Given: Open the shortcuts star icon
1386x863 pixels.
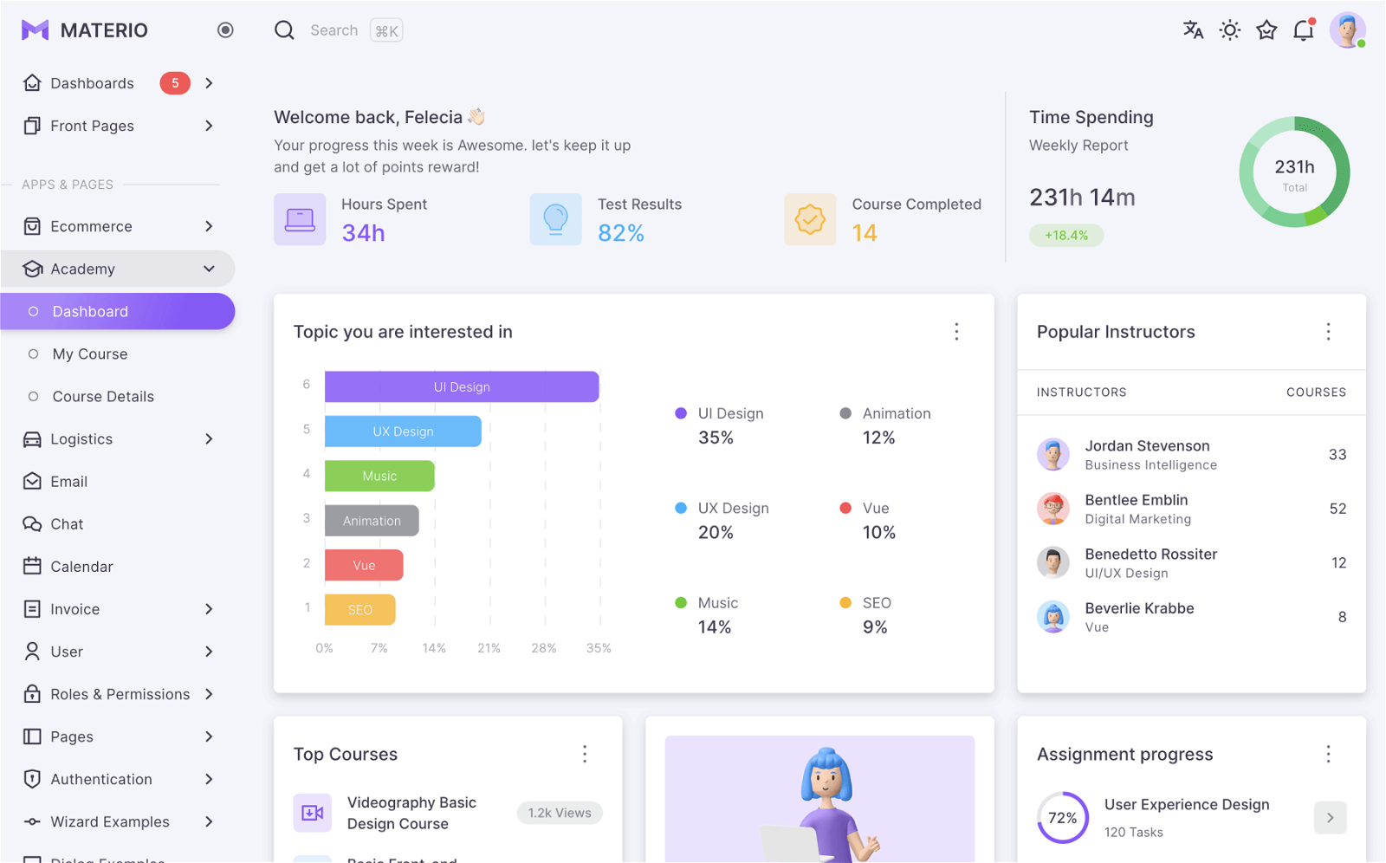Looking at the screenshot, I should tap(1266, 30).
